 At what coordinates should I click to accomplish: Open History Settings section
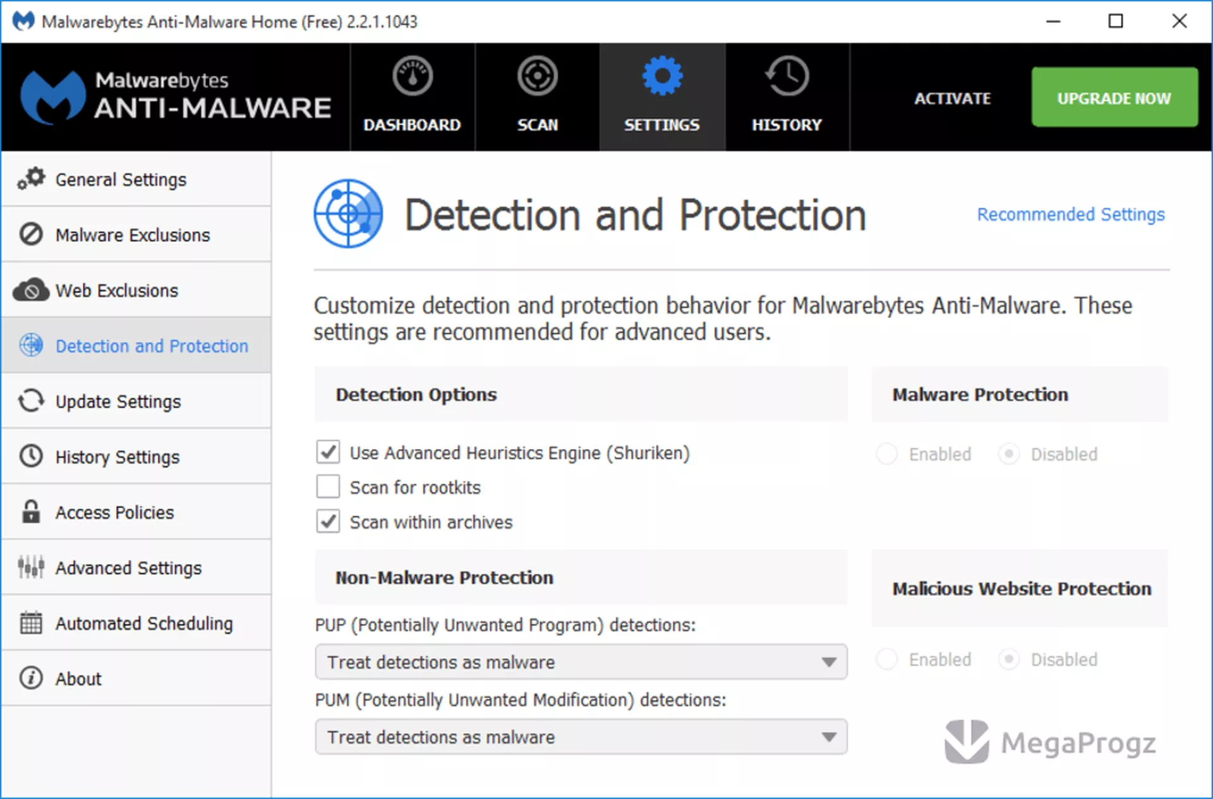(136, 457)
